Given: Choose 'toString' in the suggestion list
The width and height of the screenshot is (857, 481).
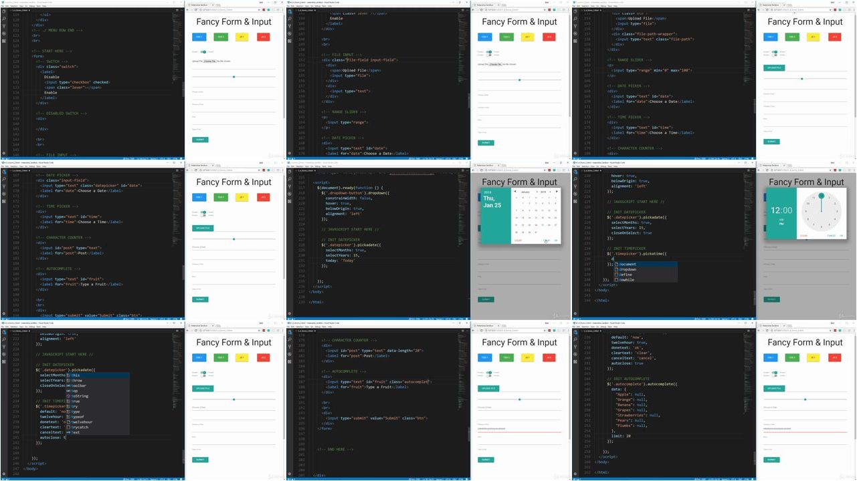Looking at the screenshot, I should tap(97, 396).
